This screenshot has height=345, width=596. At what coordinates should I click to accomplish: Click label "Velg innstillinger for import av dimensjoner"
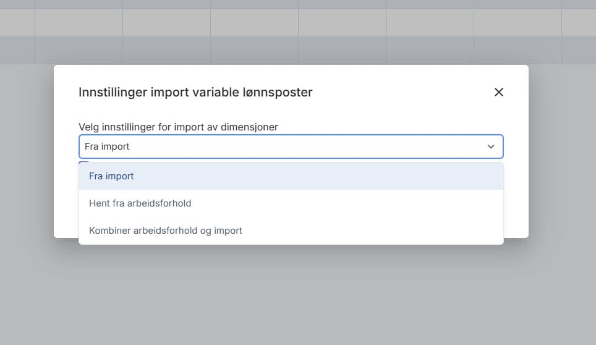pyautogui.click(x=178, y=127)
